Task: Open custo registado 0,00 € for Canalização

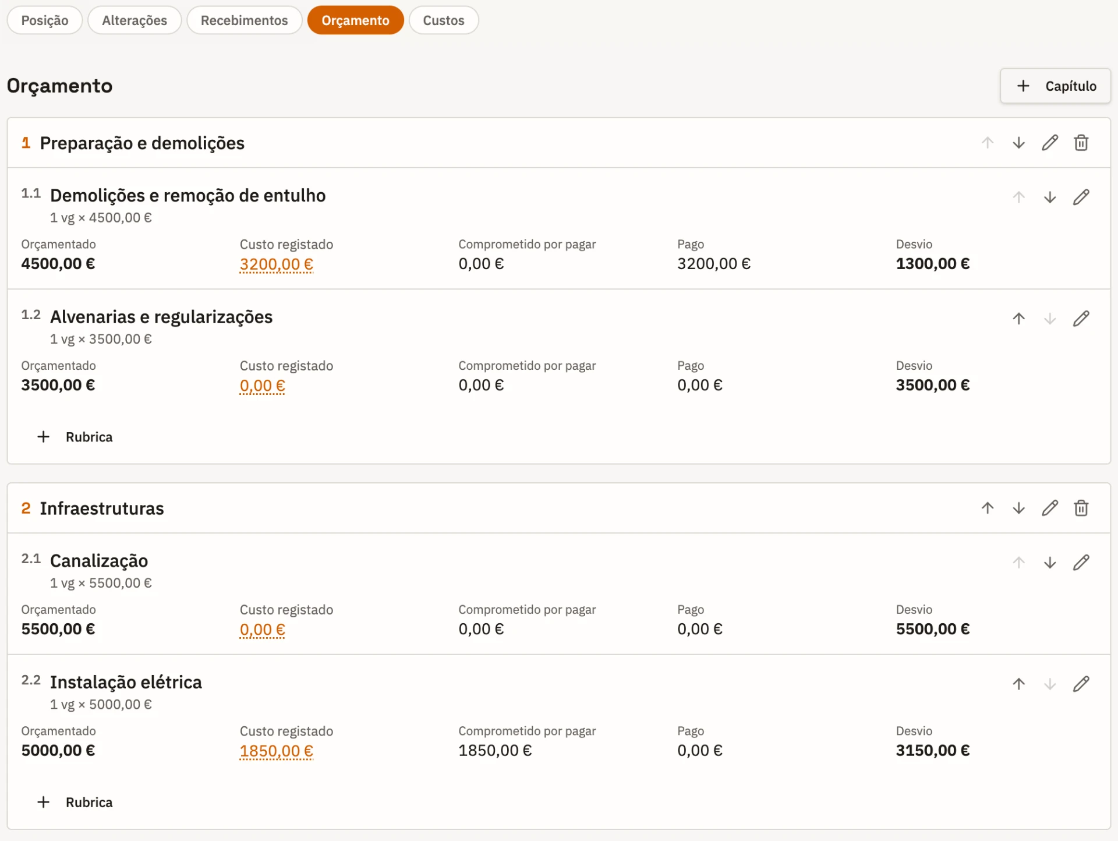Action: [262, 630]
